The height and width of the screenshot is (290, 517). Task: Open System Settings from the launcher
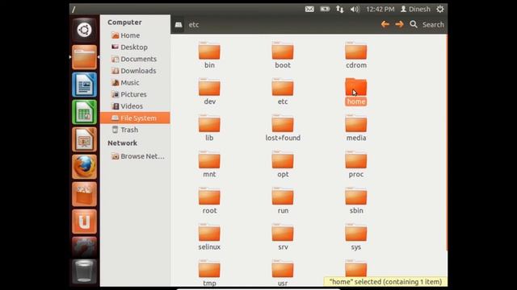click(84, 247)
